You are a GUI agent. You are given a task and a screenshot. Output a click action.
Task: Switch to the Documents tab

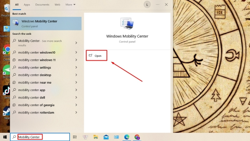pos(42,5)
